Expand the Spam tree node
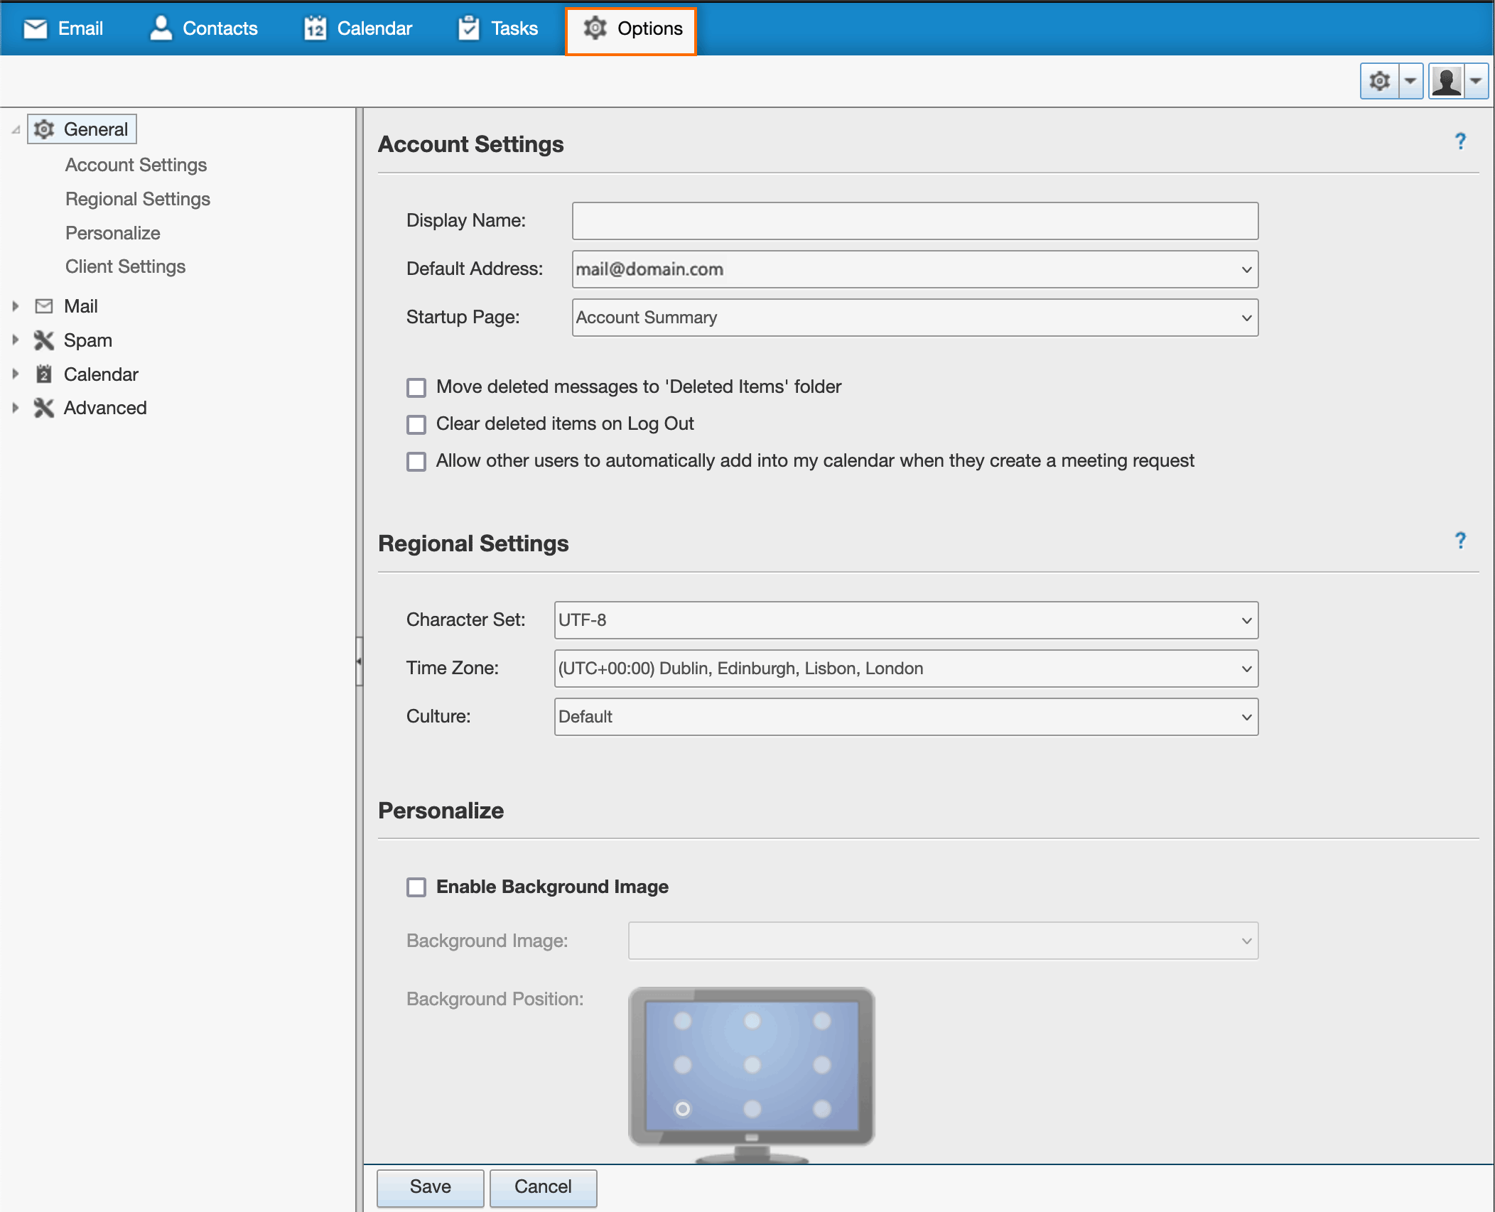 tap(16, 340)
